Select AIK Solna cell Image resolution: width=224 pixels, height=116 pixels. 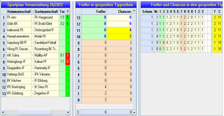tap(19, 56)
